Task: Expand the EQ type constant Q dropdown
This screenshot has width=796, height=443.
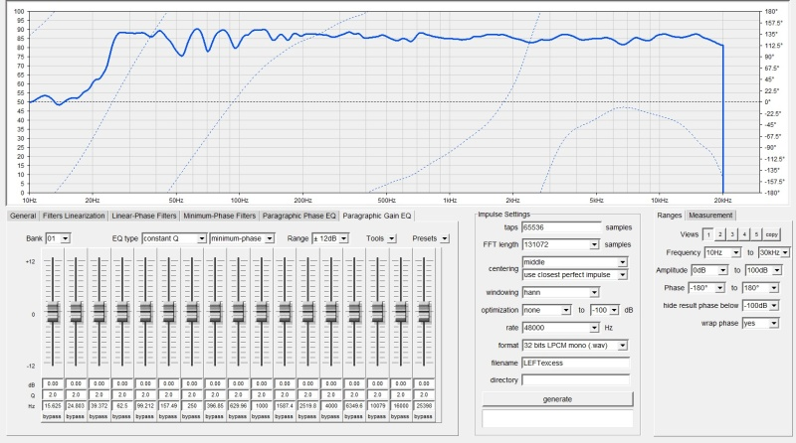Action: coord(202,238)
